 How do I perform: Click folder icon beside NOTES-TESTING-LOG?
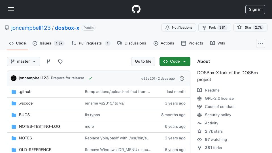(x=14, y=126)
